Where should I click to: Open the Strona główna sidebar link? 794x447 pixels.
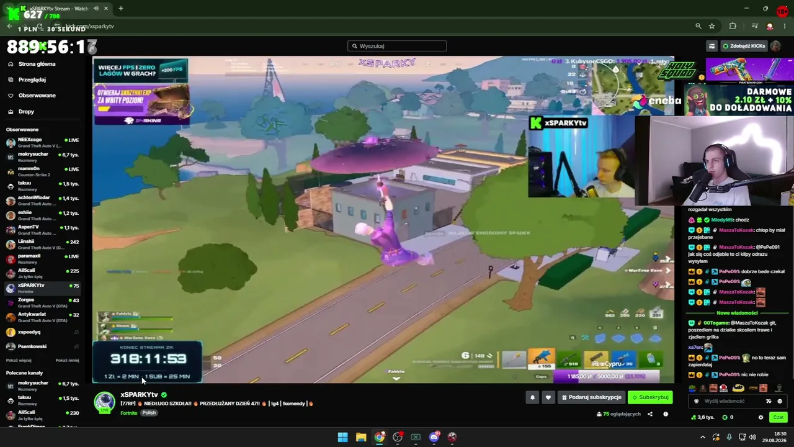37,64
